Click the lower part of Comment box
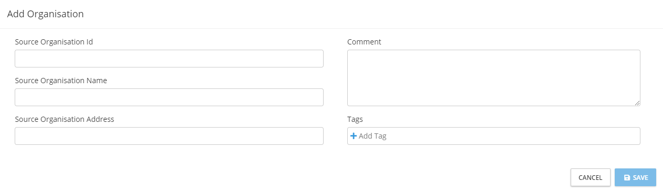 click(x=494, y=97)
